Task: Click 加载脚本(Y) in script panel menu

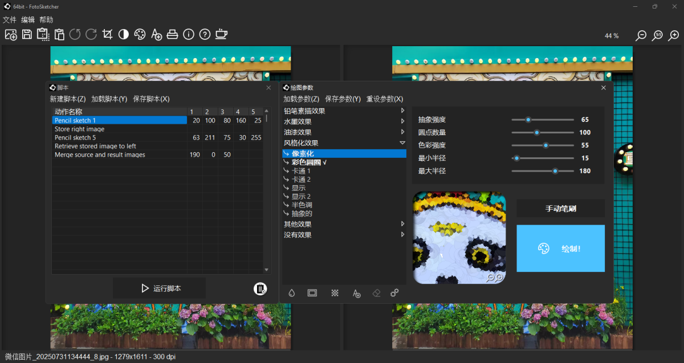Action: point(109,99)
